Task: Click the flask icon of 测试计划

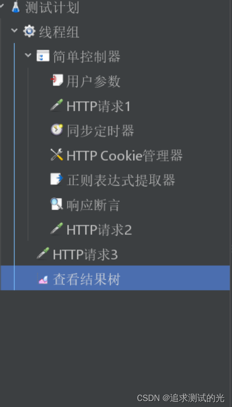Action: 16,7
